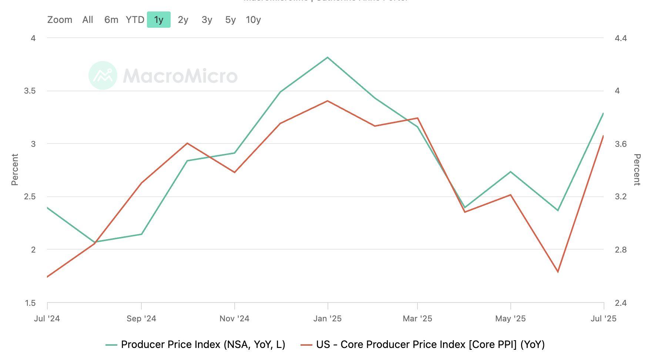Hide the Core PPI legend series

(430, 345)
